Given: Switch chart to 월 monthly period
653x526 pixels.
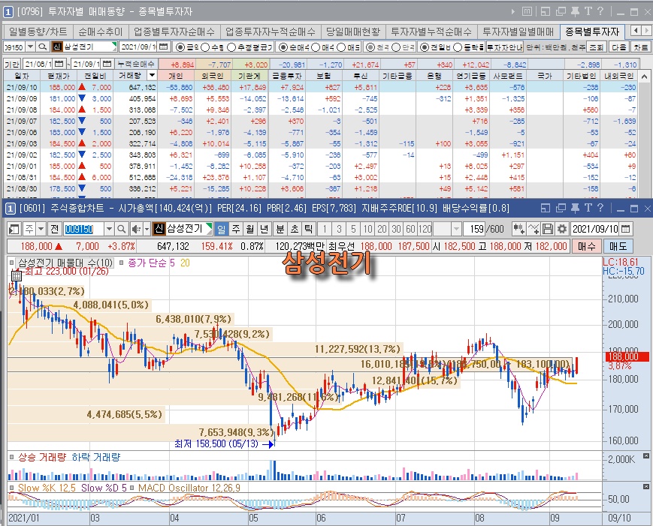Looking at the screenshot, I should pos(250,229).
